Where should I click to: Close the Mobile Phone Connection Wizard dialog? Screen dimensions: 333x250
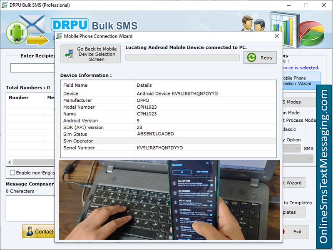click(x=276, y=37)
